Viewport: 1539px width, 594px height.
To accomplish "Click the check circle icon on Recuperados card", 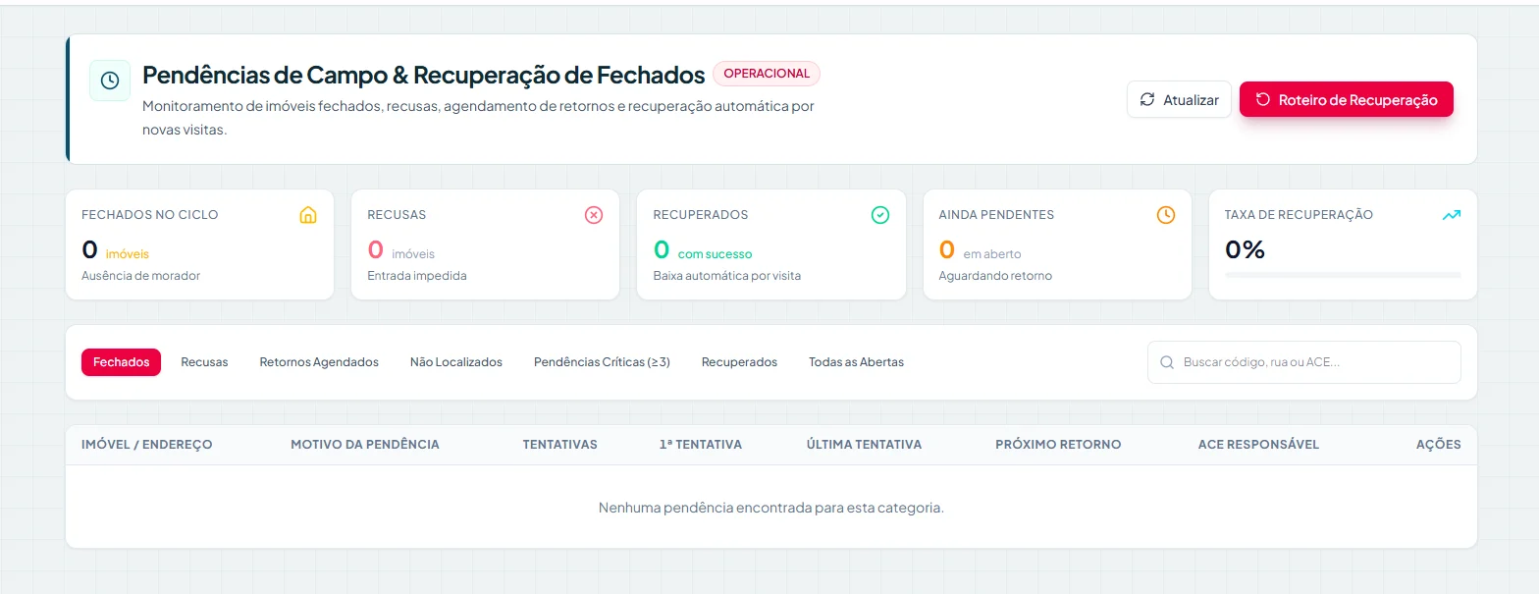I will [x=880, y=215].
